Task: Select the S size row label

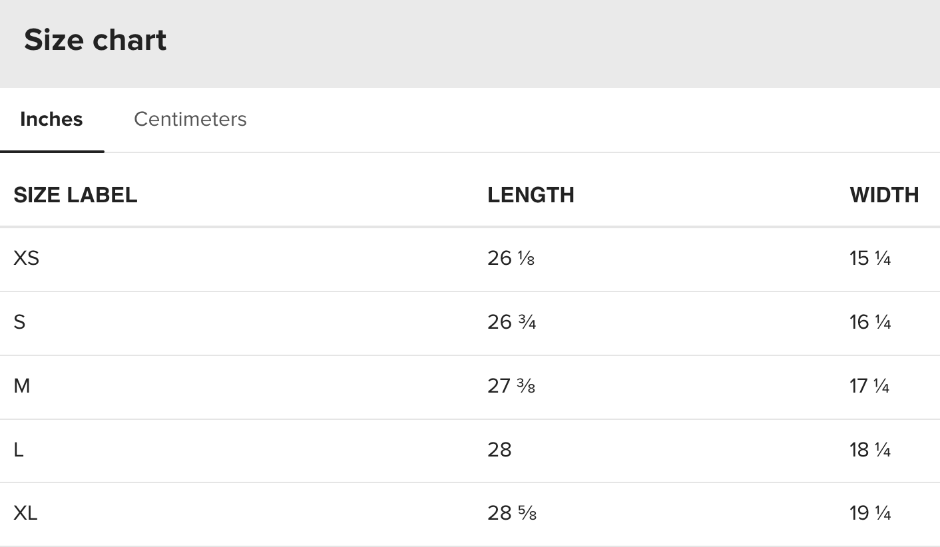Action: [x=19, y=322]
